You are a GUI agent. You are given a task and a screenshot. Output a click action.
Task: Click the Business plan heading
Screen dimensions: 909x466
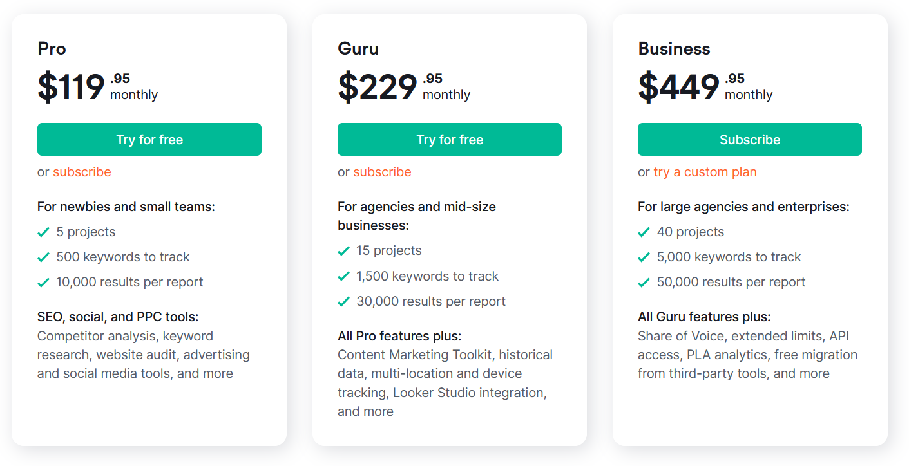pyautogui.click(x=674, y=49)
